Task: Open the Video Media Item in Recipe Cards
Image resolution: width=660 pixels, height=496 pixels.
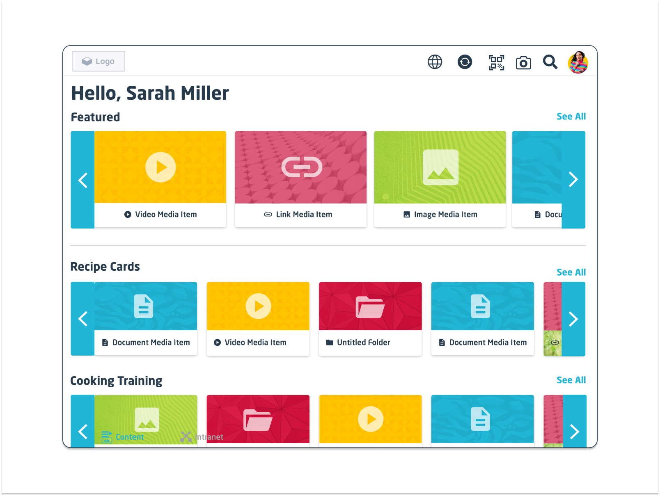Action: [x=258, y=319]
